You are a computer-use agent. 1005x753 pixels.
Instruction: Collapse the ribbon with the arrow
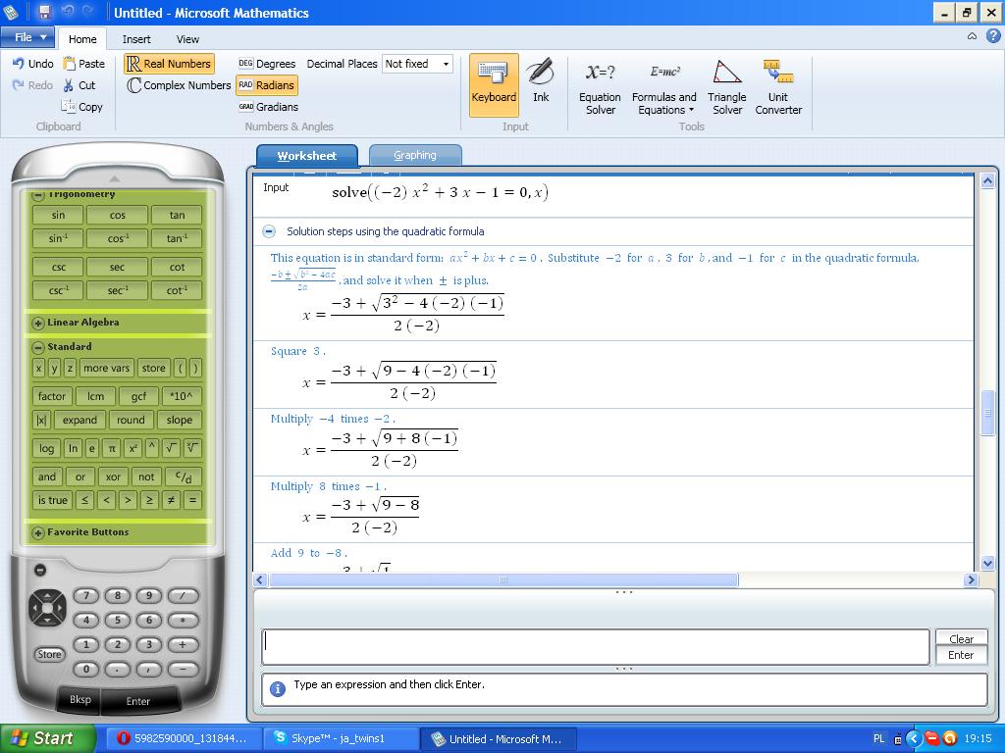pyautogui.click(x=973, y=37)
